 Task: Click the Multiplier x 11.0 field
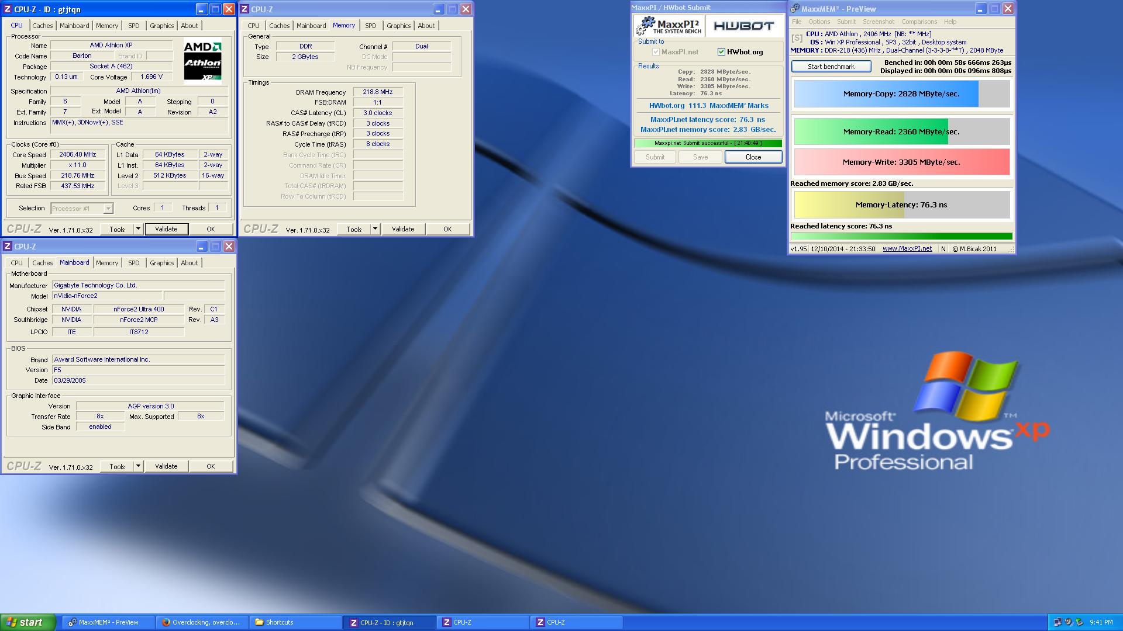(78, 165)
